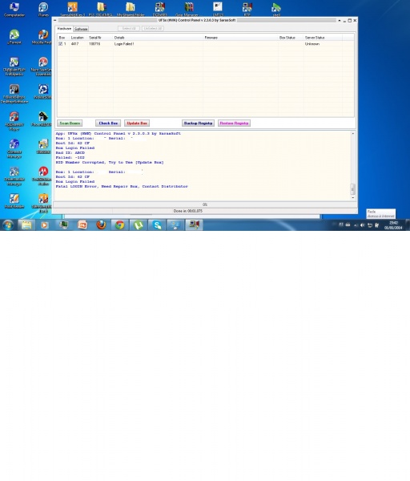The width and height of the screenshot is (410, 481).
Task: Select the iTunes desktop icon
Action: 43,9
